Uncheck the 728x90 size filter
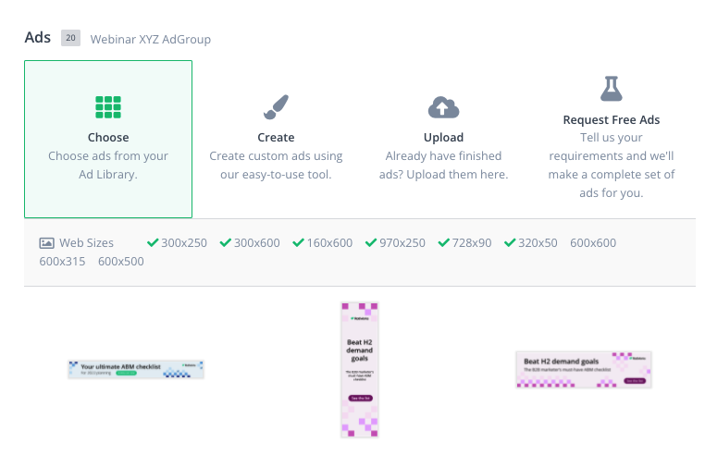The image size is (705, 455). (x=464, y=243)
